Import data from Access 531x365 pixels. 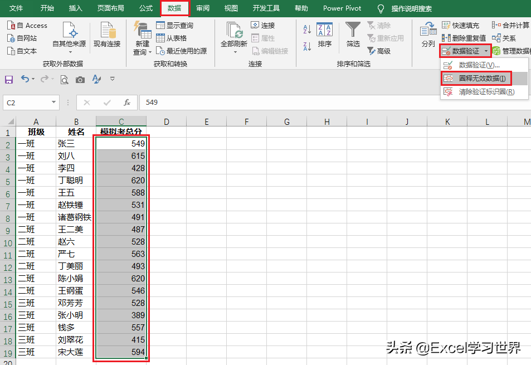click(x=27, y=26)
